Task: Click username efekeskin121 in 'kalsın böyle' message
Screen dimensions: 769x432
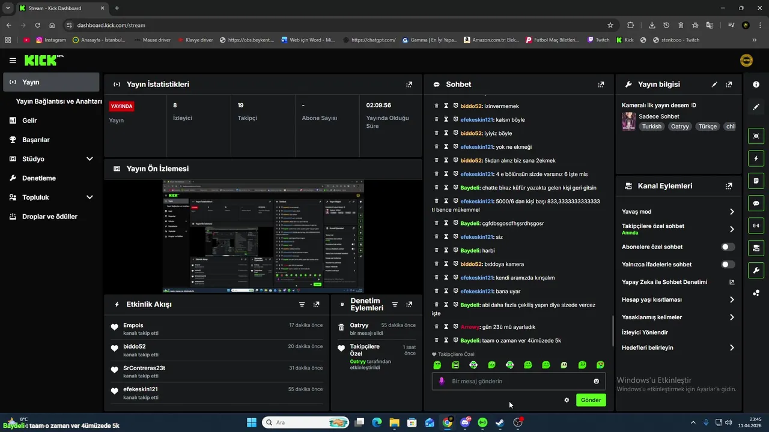Action: coord(476,119)
